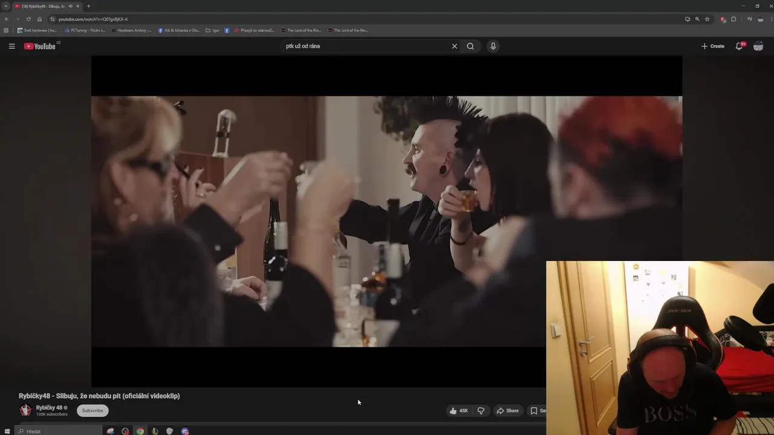Click the video player frame
This screenshot has width=774, height=435.
[x=386, y=221]
